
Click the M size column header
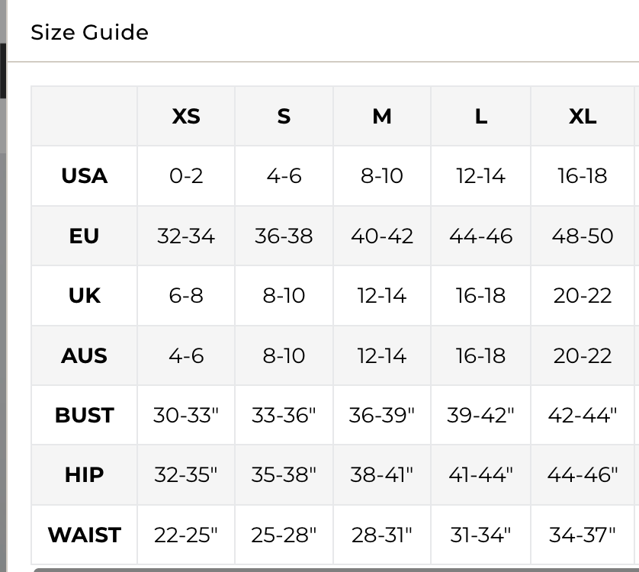382,116
